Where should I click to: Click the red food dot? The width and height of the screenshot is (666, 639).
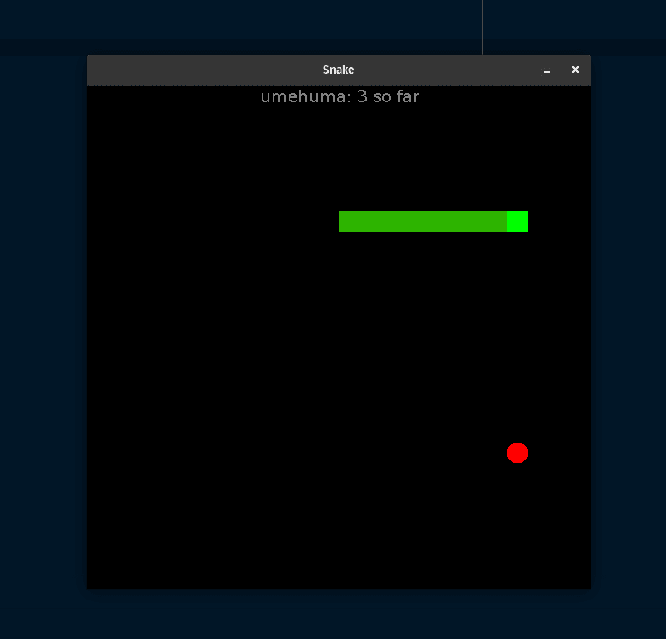tap(518, 453)
